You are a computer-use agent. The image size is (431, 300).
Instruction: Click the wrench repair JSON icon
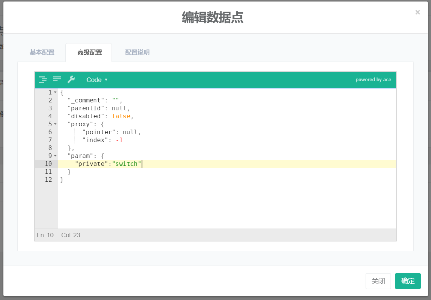pos(71,79)
